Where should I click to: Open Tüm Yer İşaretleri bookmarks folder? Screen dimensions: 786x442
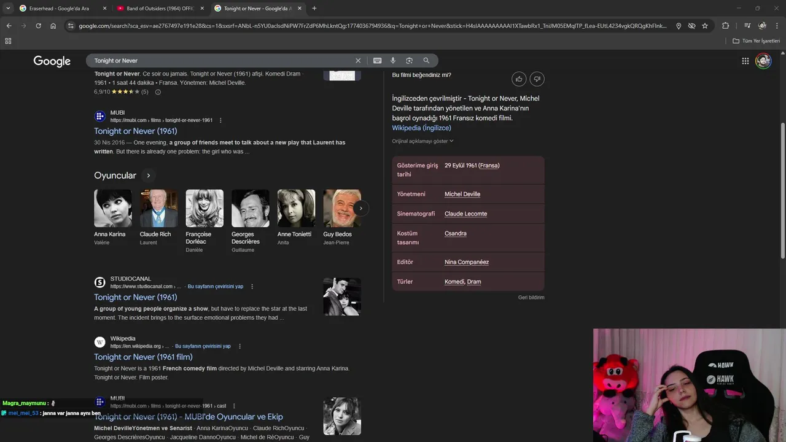[x=756, y=41]
